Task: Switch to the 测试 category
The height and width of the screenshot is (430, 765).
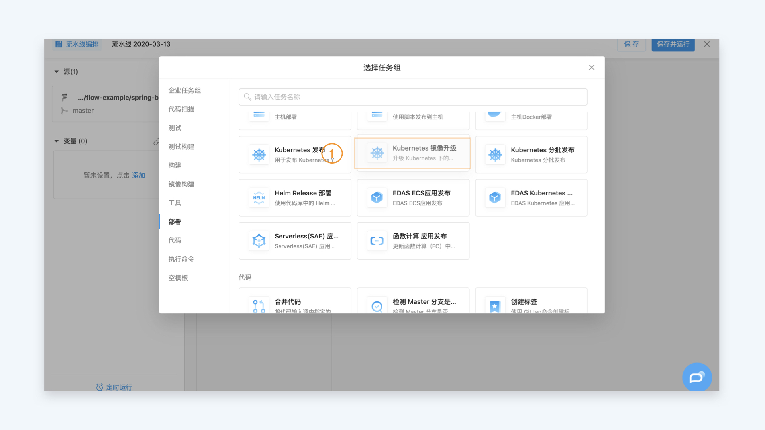Action: pyautogui.click(x=175, y=128)
